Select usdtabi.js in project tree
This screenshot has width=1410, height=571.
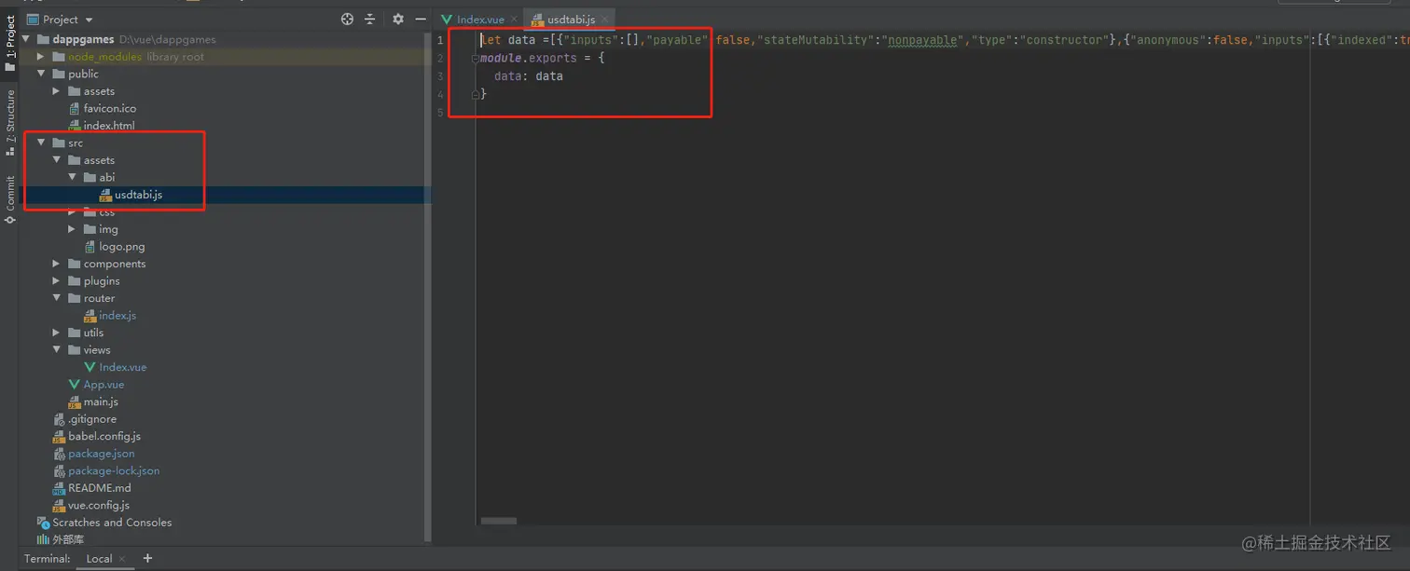(x=138, y=195)
